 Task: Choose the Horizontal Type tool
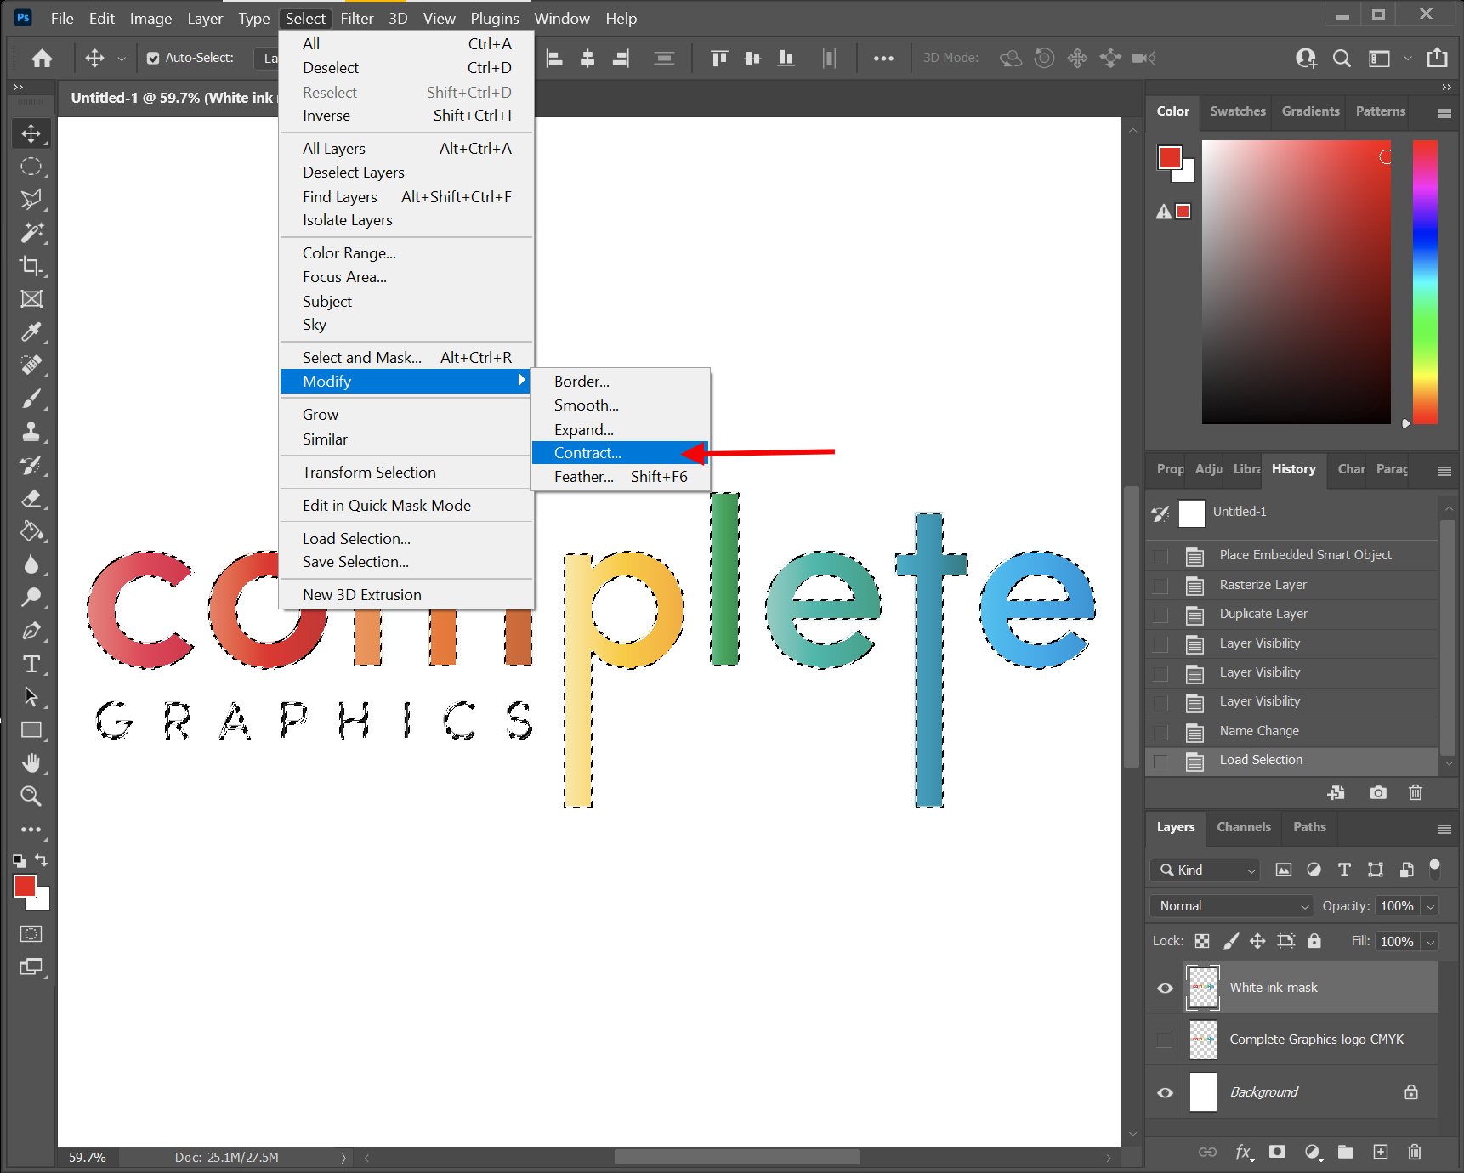31,664
